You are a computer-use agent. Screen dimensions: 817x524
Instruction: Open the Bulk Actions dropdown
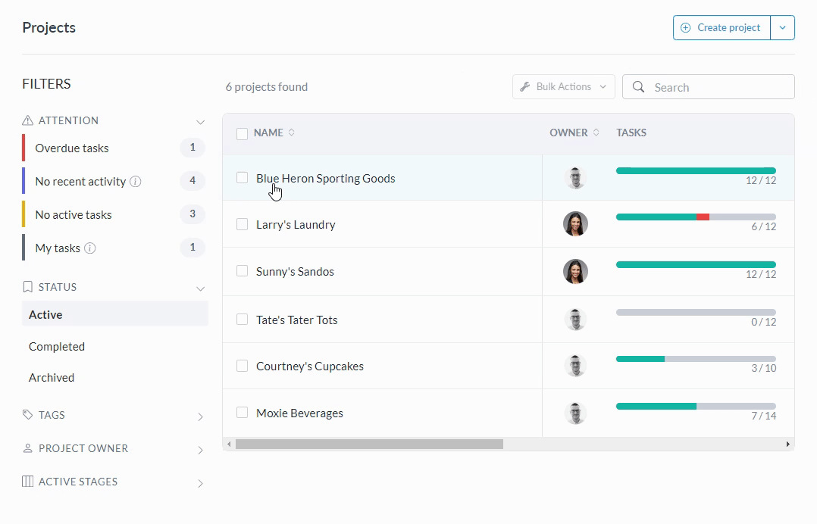[563, 87]
